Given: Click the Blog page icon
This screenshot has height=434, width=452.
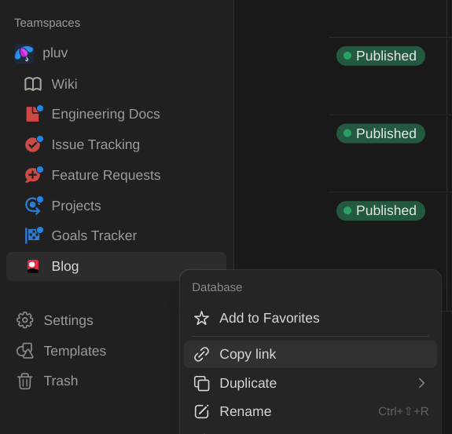Looking at the screenshot, I should click(33, 266).
